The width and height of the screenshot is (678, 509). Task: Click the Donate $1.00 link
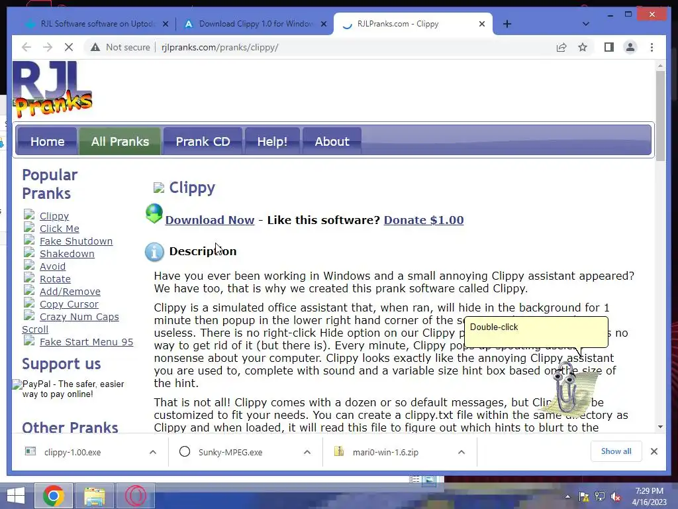424,220
